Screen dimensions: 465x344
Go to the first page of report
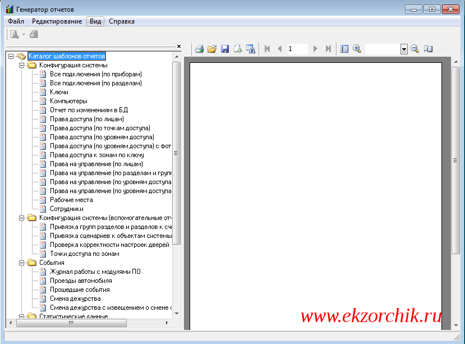point(268,49)
